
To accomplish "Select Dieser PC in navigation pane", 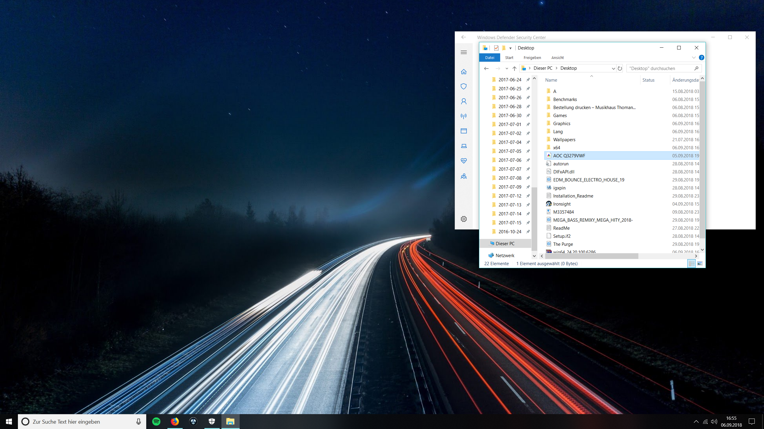I will (x=505, y=243).
